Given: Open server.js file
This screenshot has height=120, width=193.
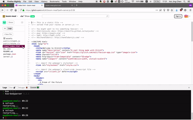Looking at the screenshot, I should pos(8,57).
